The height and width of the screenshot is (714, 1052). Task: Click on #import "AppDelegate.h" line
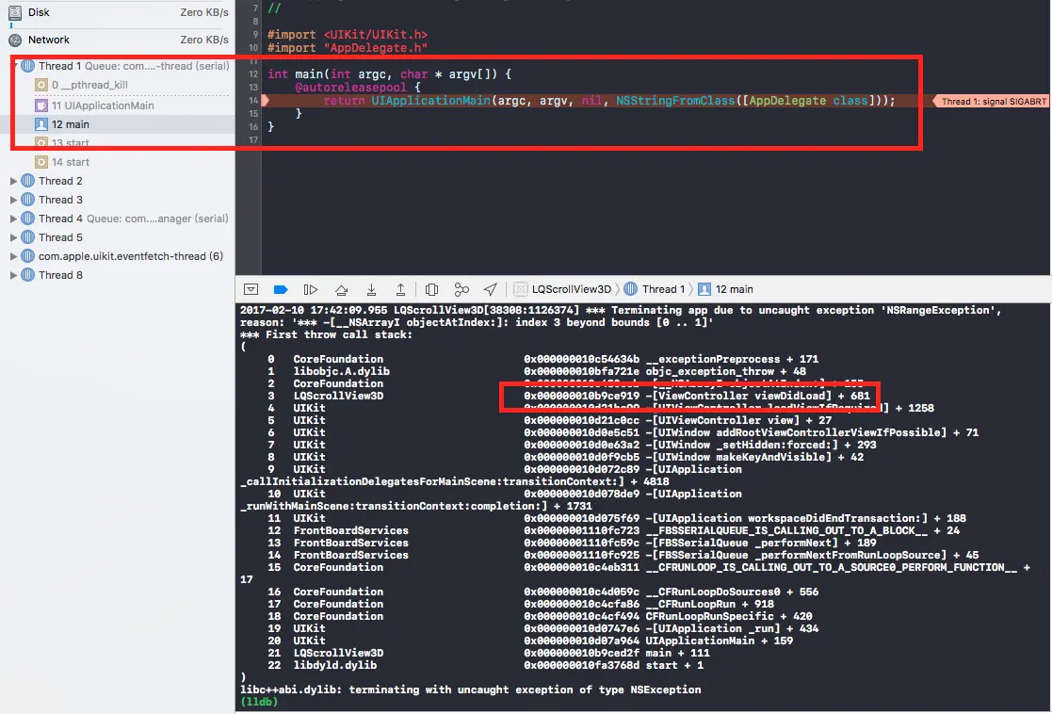coord(347,48)
